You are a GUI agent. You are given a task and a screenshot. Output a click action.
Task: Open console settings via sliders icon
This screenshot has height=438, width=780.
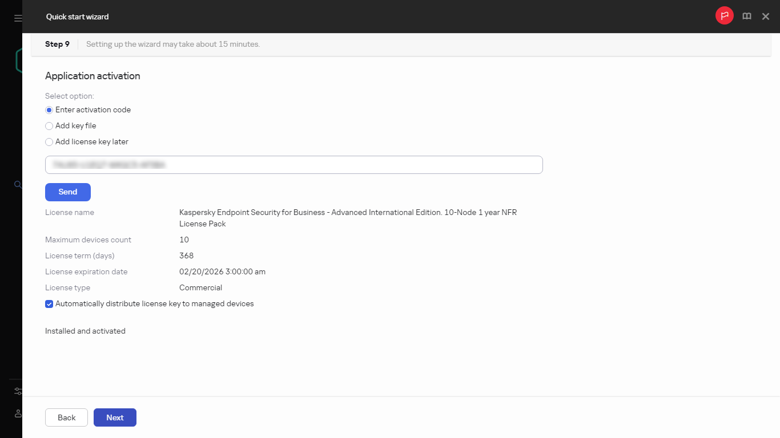18,391
